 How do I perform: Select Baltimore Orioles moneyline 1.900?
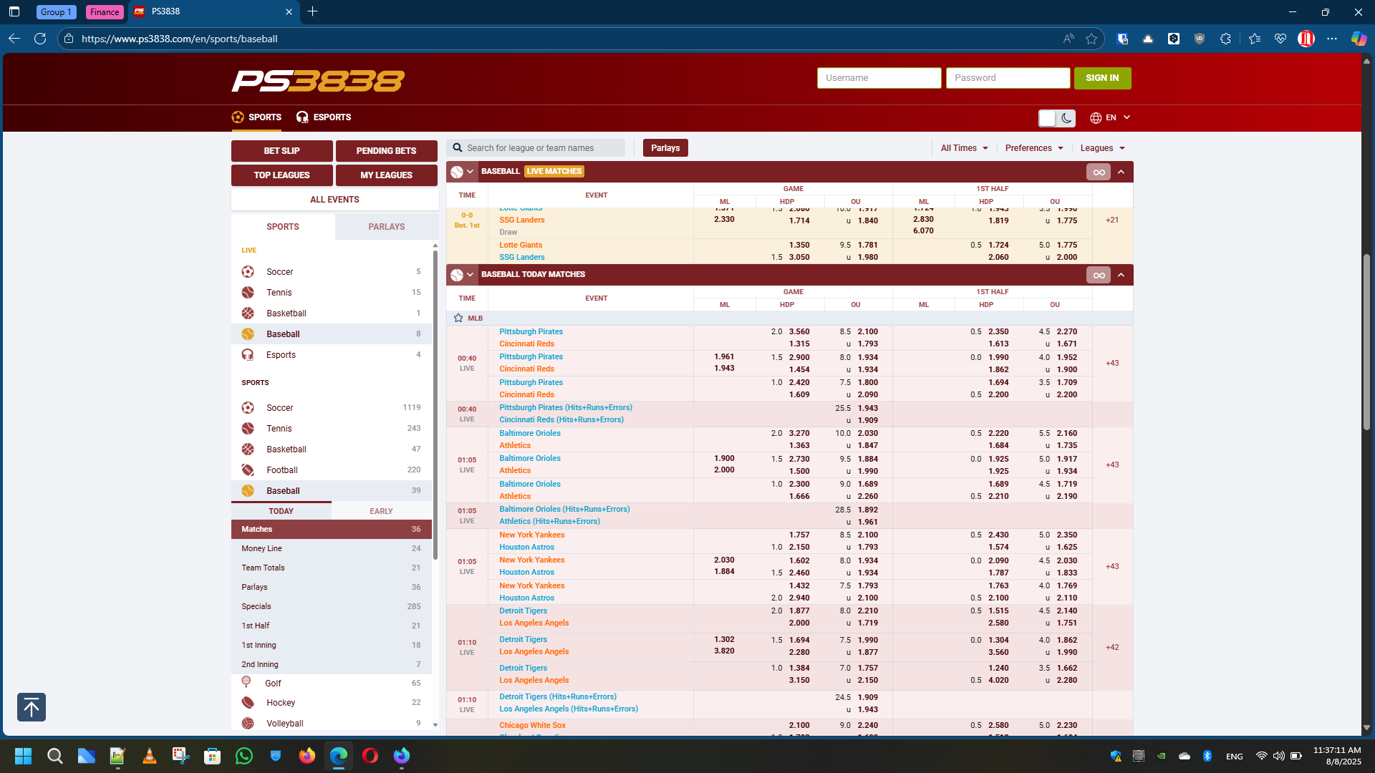(x=724, y=459)
